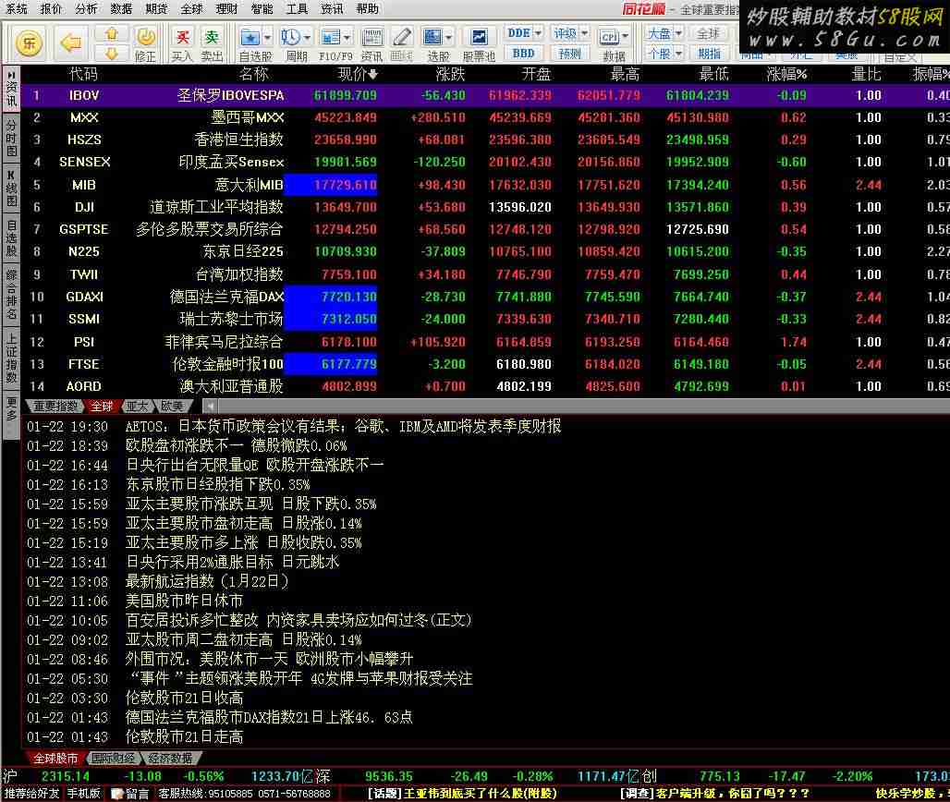The image size is (950, 802).
Task: Open the 分时图 sidebar tab
Action: [11, 138]
